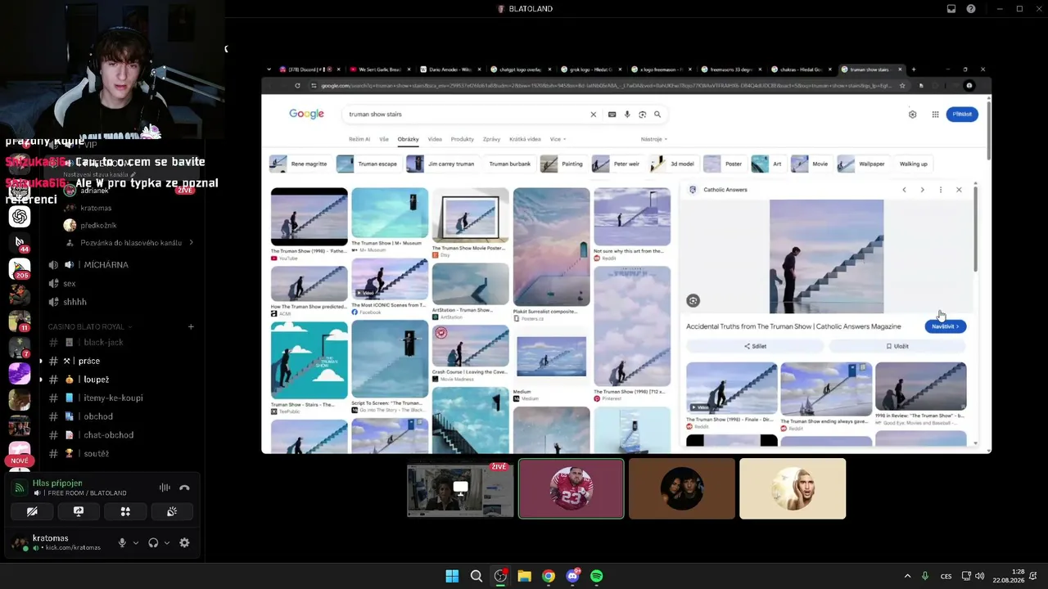Collapse the CASINO BLATO ROYAL category
The height and width of the screenshot is (589, 1048).
click(90, 327)
